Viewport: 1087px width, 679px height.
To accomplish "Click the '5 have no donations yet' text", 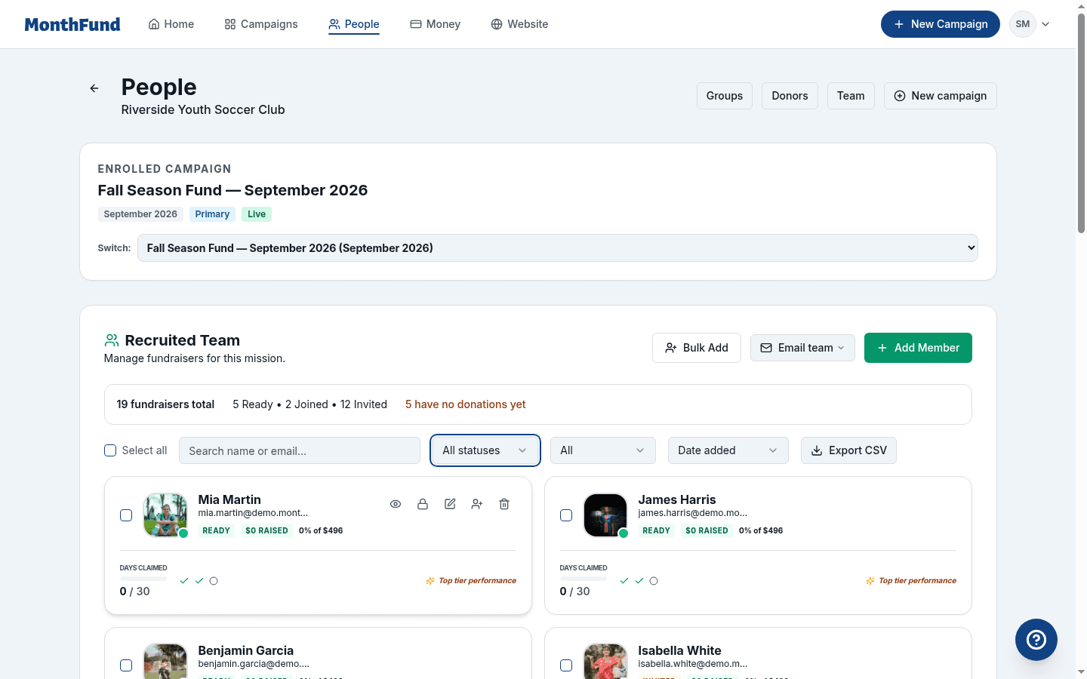I will coord(466,404).
